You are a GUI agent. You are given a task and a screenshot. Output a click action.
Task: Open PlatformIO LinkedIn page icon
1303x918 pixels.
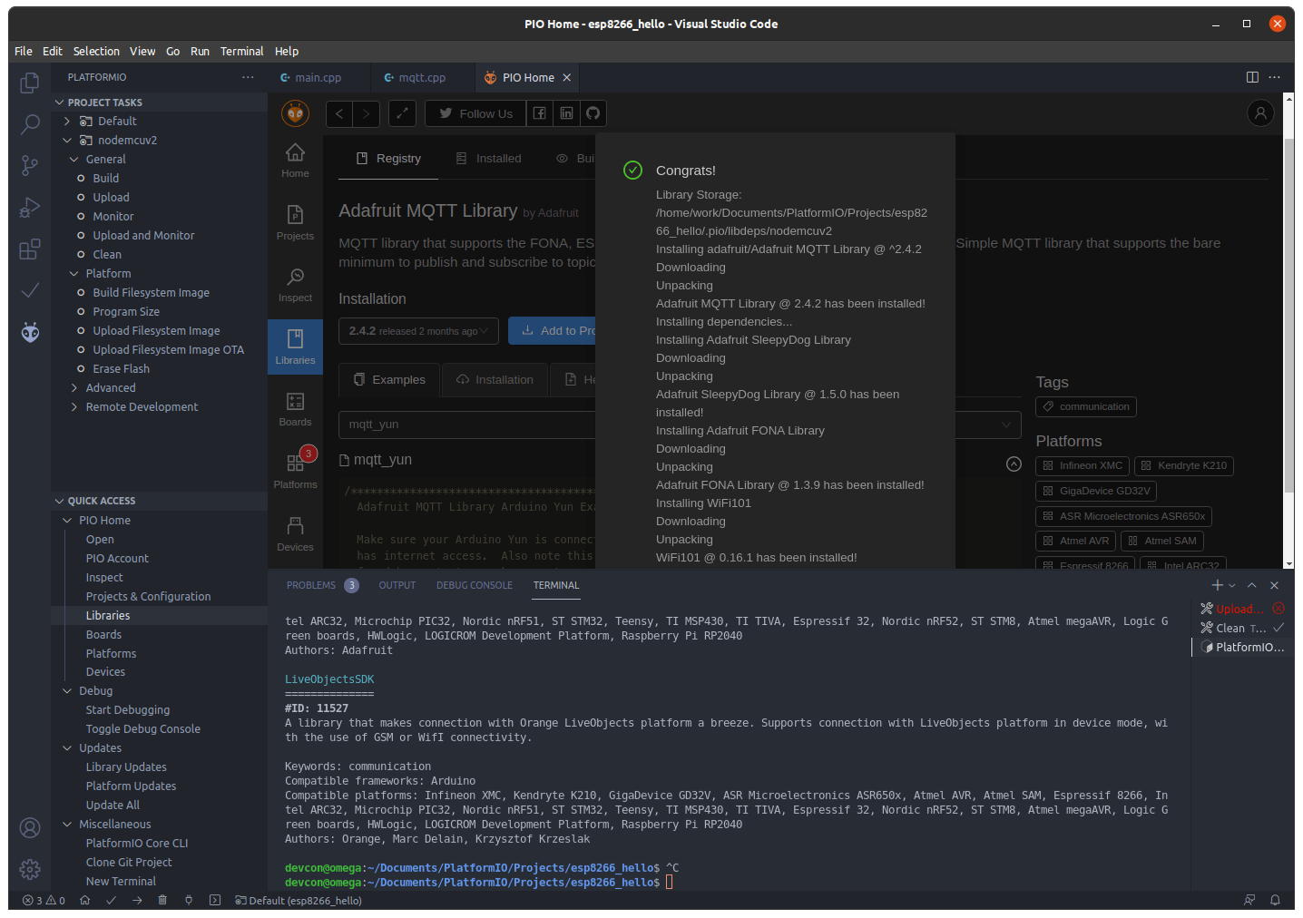tap(566, 113)
